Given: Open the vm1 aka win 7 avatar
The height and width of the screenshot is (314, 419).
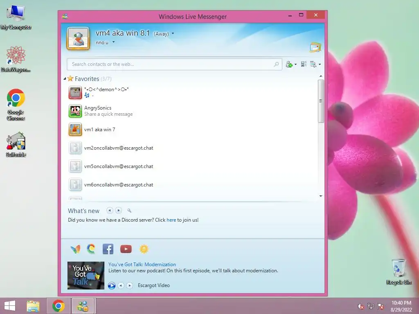Looking at the screenshot, I should tap(75, 130).
